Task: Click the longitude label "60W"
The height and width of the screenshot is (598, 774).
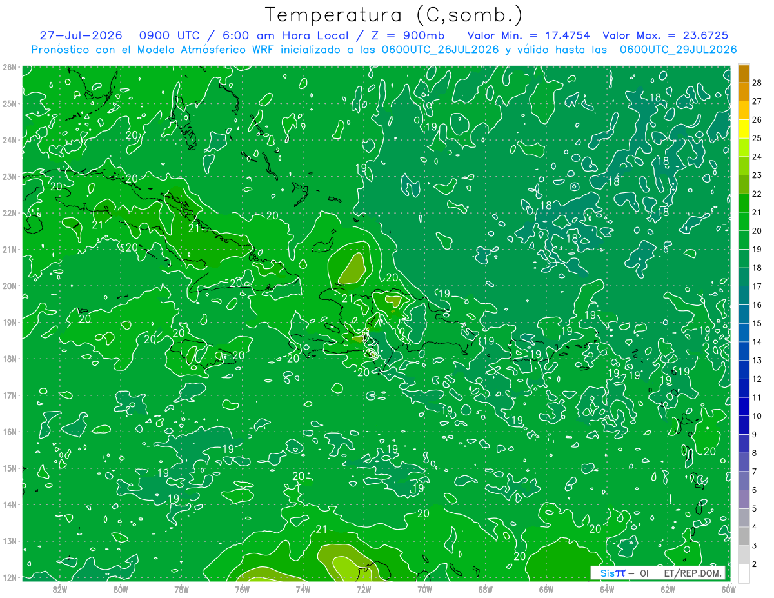Action: pos(728,589)
